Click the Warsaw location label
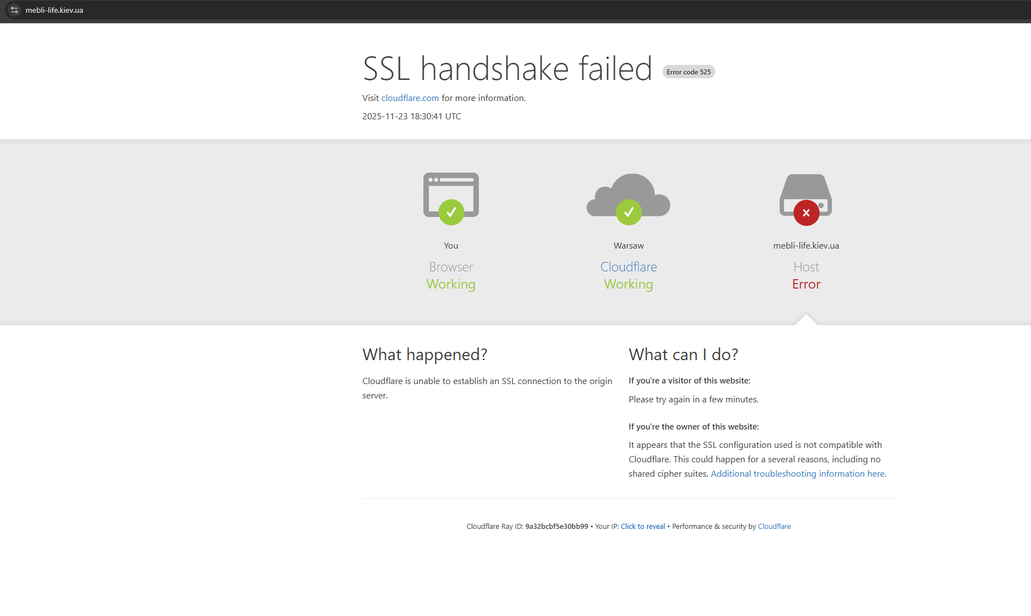This screenshot has height=616, width=1031. (629, 246)
